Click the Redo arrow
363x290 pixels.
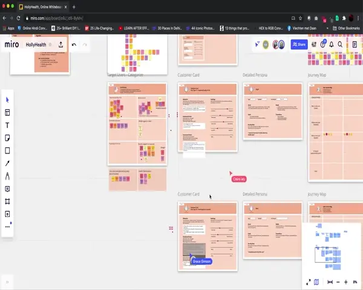pyautogui.click(x=85, y=45)
